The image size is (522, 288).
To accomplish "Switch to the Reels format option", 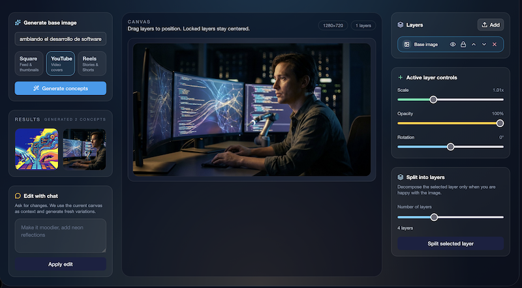I will click(92, 63).
